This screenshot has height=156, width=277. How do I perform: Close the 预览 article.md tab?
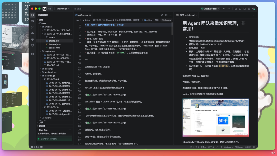[x=196, y=15]
